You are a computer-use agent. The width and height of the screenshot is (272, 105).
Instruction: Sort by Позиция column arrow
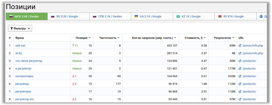(90, 38)
